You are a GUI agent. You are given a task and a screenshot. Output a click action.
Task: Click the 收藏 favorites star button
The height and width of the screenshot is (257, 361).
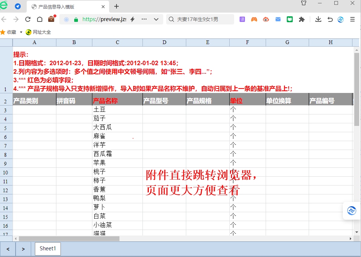click(x=8, y=32)
